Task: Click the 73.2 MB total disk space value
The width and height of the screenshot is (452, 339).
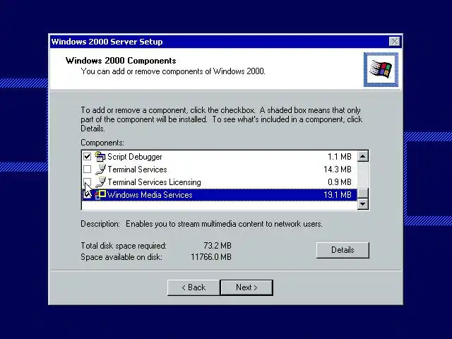Action: point(218,246)
